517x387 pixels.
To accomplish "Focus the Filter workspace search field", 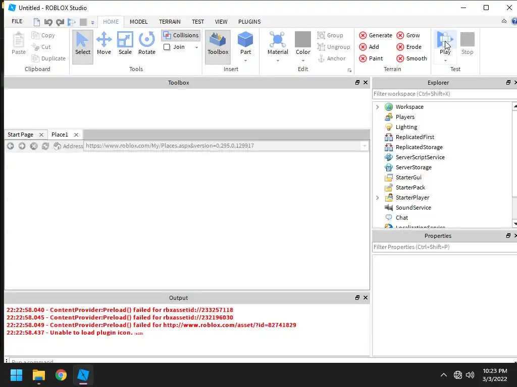I will (x=444, y=94).
